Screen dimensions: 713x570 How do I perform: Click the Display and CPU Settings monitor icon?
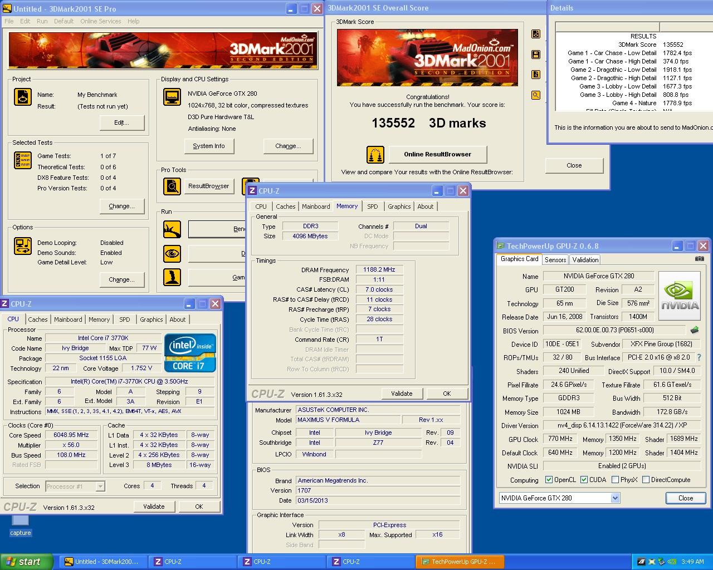click(172, 96)
